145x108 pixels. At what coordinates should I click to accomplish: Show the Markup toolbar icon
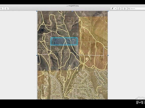[x=125, y=8]
